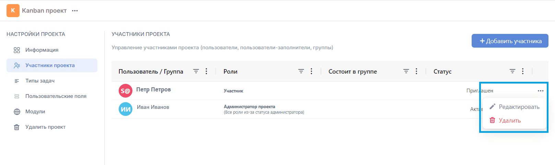The width and height of the screenshot is (555, 165).
Task: Click the Статус column filter icon
Action: [x=512, y=71]
